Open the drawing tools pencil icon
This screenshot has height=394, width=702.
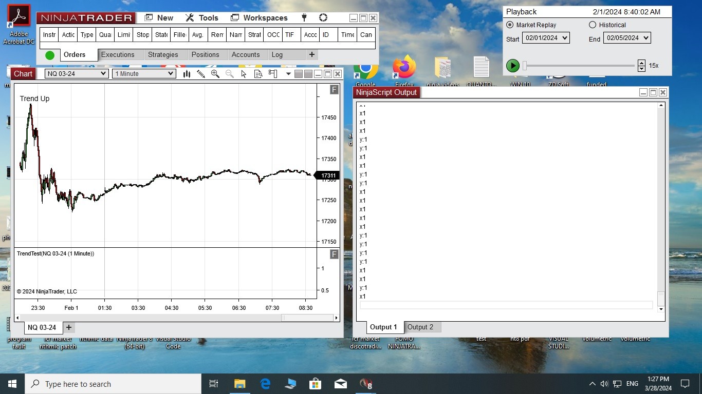click(x=201, y=74)
